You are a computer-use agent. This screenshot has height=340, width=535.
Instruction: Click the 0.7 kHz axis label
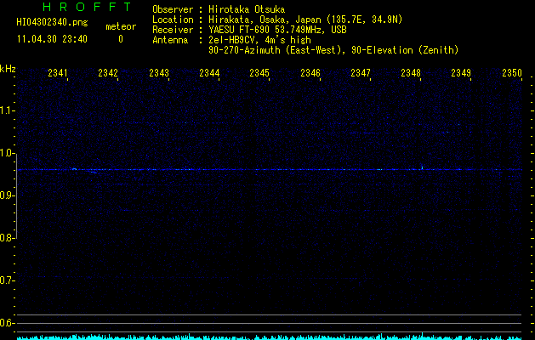click(x=8, y=280)
